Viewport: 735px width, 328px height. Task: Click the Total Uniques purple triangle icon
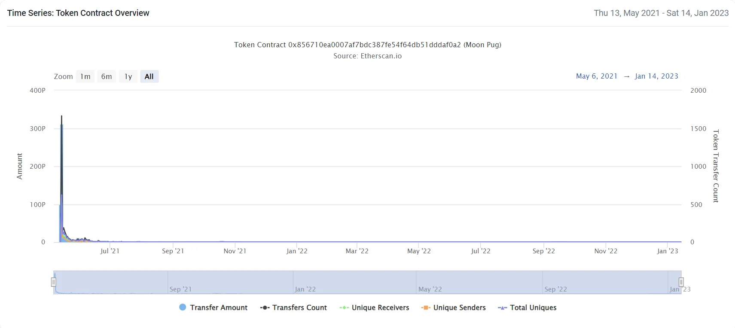pos(502,308)
